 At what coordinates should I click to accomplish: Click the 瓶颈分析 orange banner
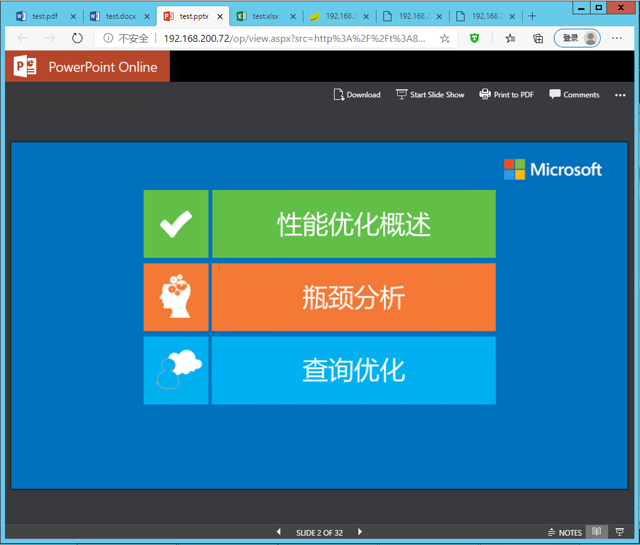point(354,297)
